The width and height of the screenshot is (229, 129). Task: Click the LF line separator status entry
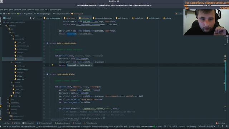click(x=170, y=126)
